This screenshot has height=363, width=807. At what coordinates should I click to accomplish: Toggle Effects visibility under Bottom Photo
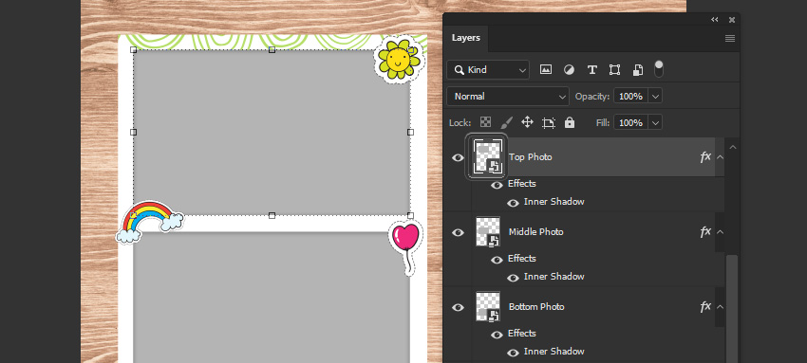[497, 335]
